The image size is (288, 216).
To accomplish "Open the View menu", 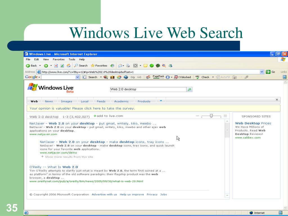I will click(x=46, y=59).
